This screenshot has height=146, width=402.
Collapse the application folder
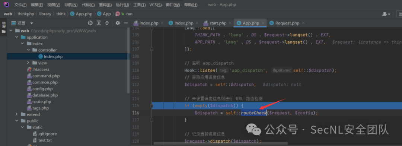pyautogui.click(x=17, y=37)
